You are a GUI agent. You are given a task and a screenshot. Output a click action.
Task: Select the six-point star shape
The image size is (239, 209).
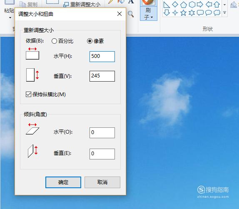(192, 13)
